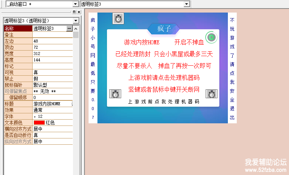Float the property panel with the square icon

[74, 12]
